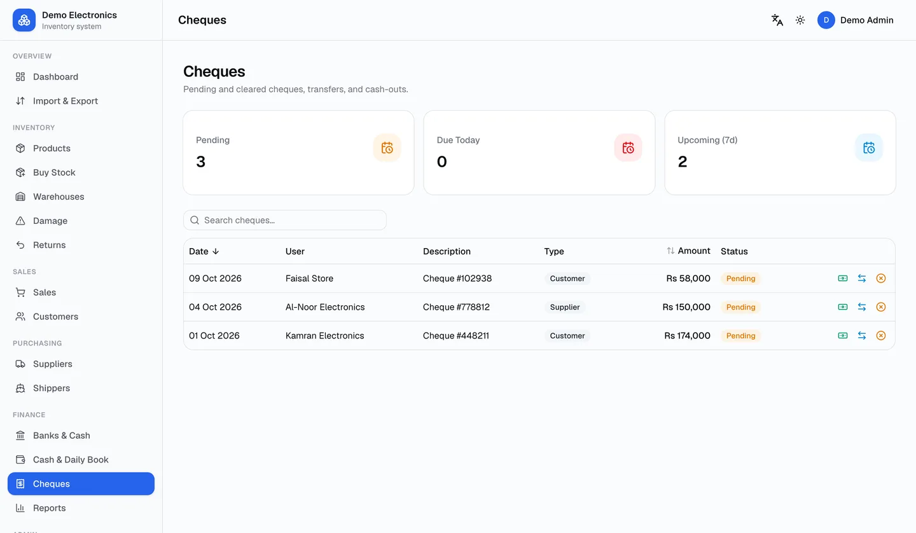Screen dimensions: 916x533
Task: Click the cancel icon for Faisal Store cheque
Action: 881,279
